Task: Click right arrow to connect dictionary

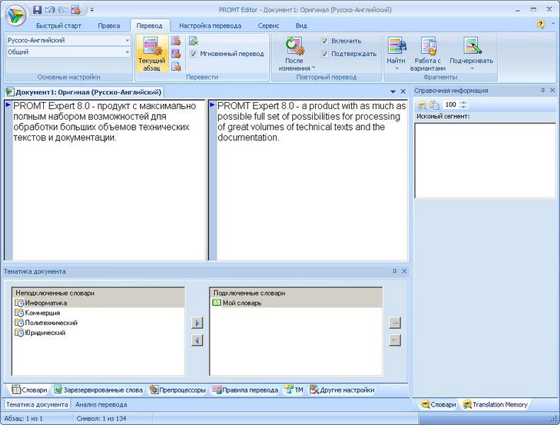Action: coord(197,323)
